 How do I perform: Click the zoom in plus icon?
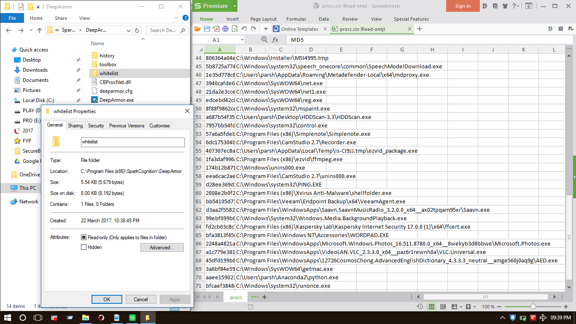(566, 307)
